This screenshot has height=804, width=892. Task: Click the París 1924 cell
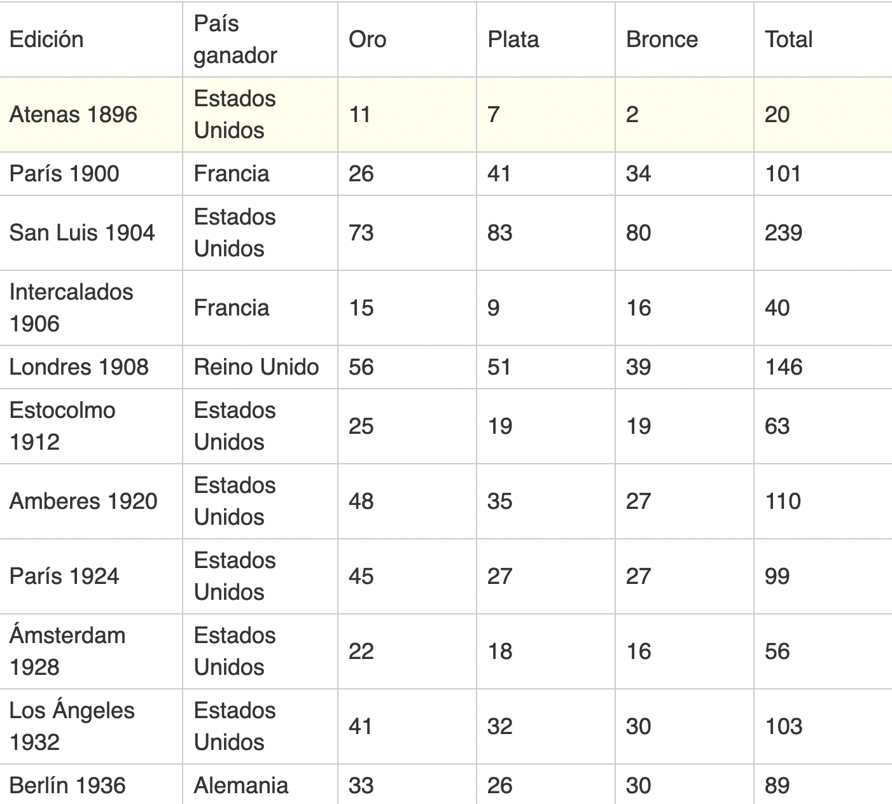[x=91, y=576]
